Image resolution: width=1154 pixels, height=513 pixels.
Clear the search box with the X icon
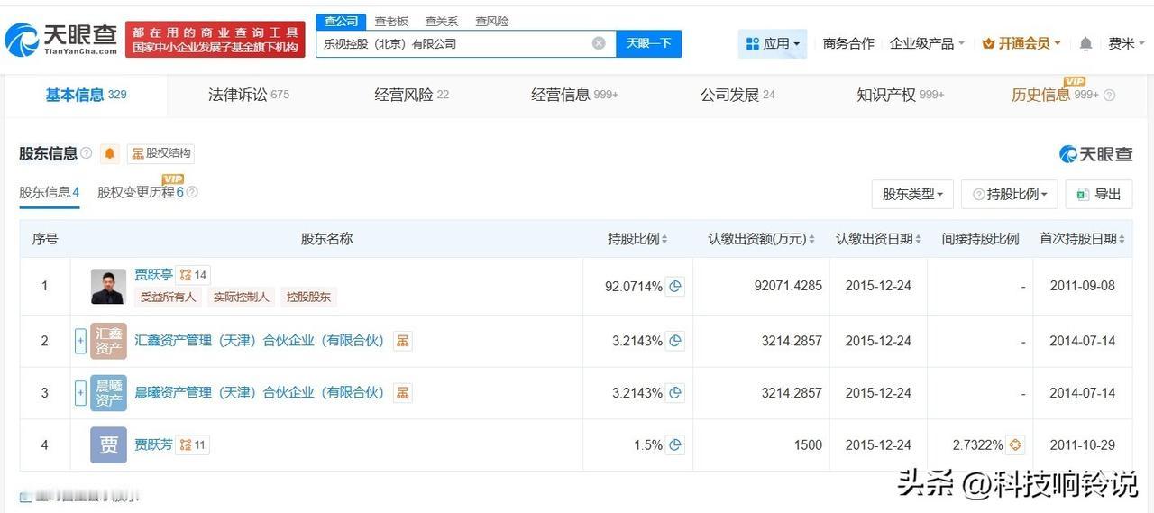[599, 43]
